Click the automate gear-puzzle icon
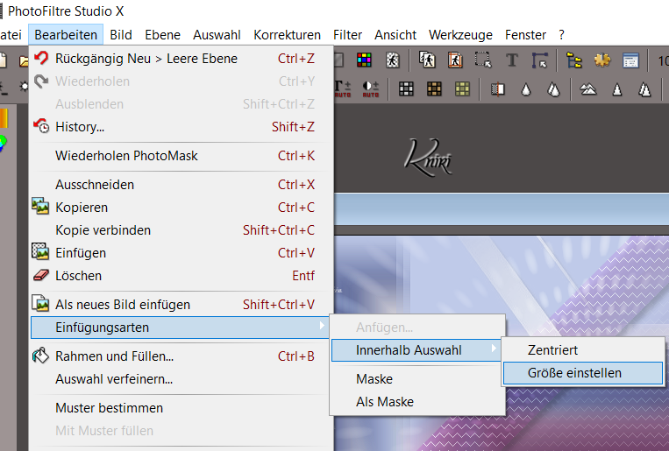This screenshot has height=451, width=669. pos(602,60)
